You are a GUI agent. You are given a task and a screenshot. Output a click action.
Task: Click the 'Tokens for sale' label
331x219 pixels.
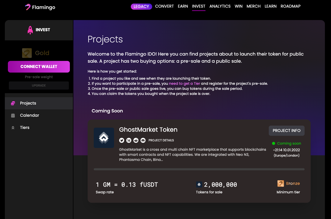click(x=209, y=192)
